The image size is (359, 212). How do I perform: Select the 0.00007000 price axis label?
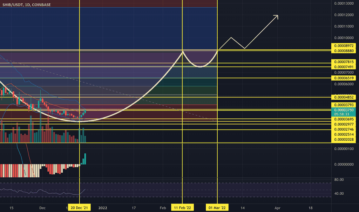[x=344, y=72]
